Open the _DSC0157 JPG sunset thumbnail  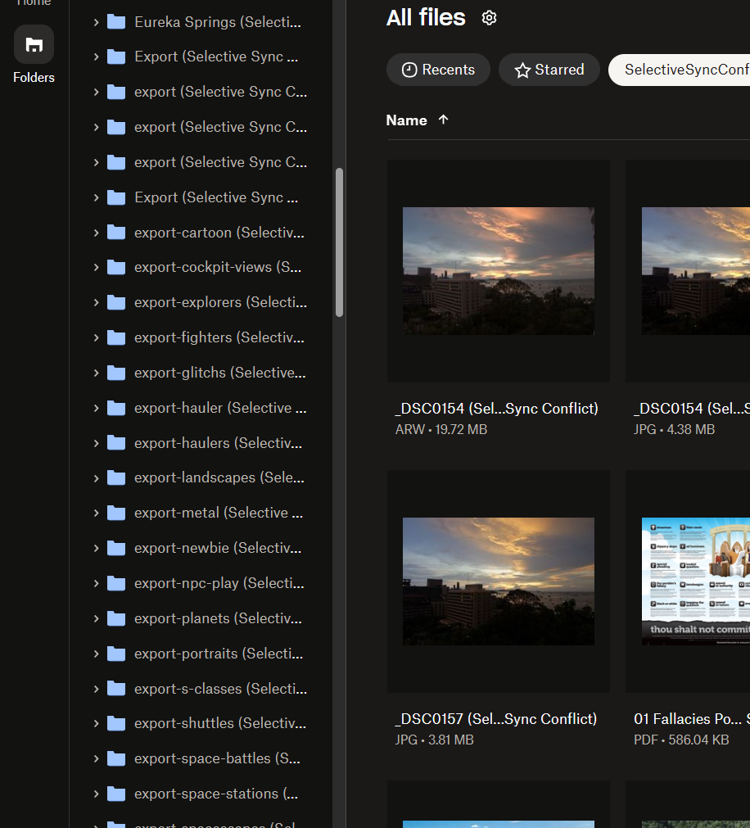click(498, 581)
